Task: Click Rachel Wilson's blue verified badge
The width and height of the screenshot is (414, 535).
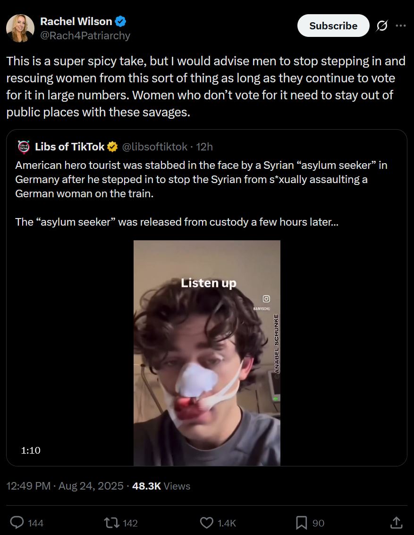Action: click(x=121, y=21)
